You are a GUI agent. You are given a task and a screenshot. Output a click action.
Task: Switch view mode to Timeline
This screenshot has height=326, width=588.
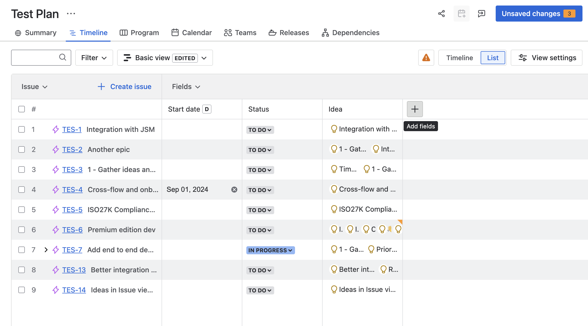pos(459,57)
